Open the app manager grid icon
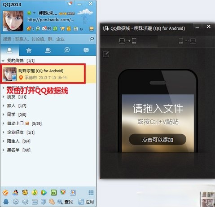The width and height of the screenshot is (215, 207). [x=91, y=193]
